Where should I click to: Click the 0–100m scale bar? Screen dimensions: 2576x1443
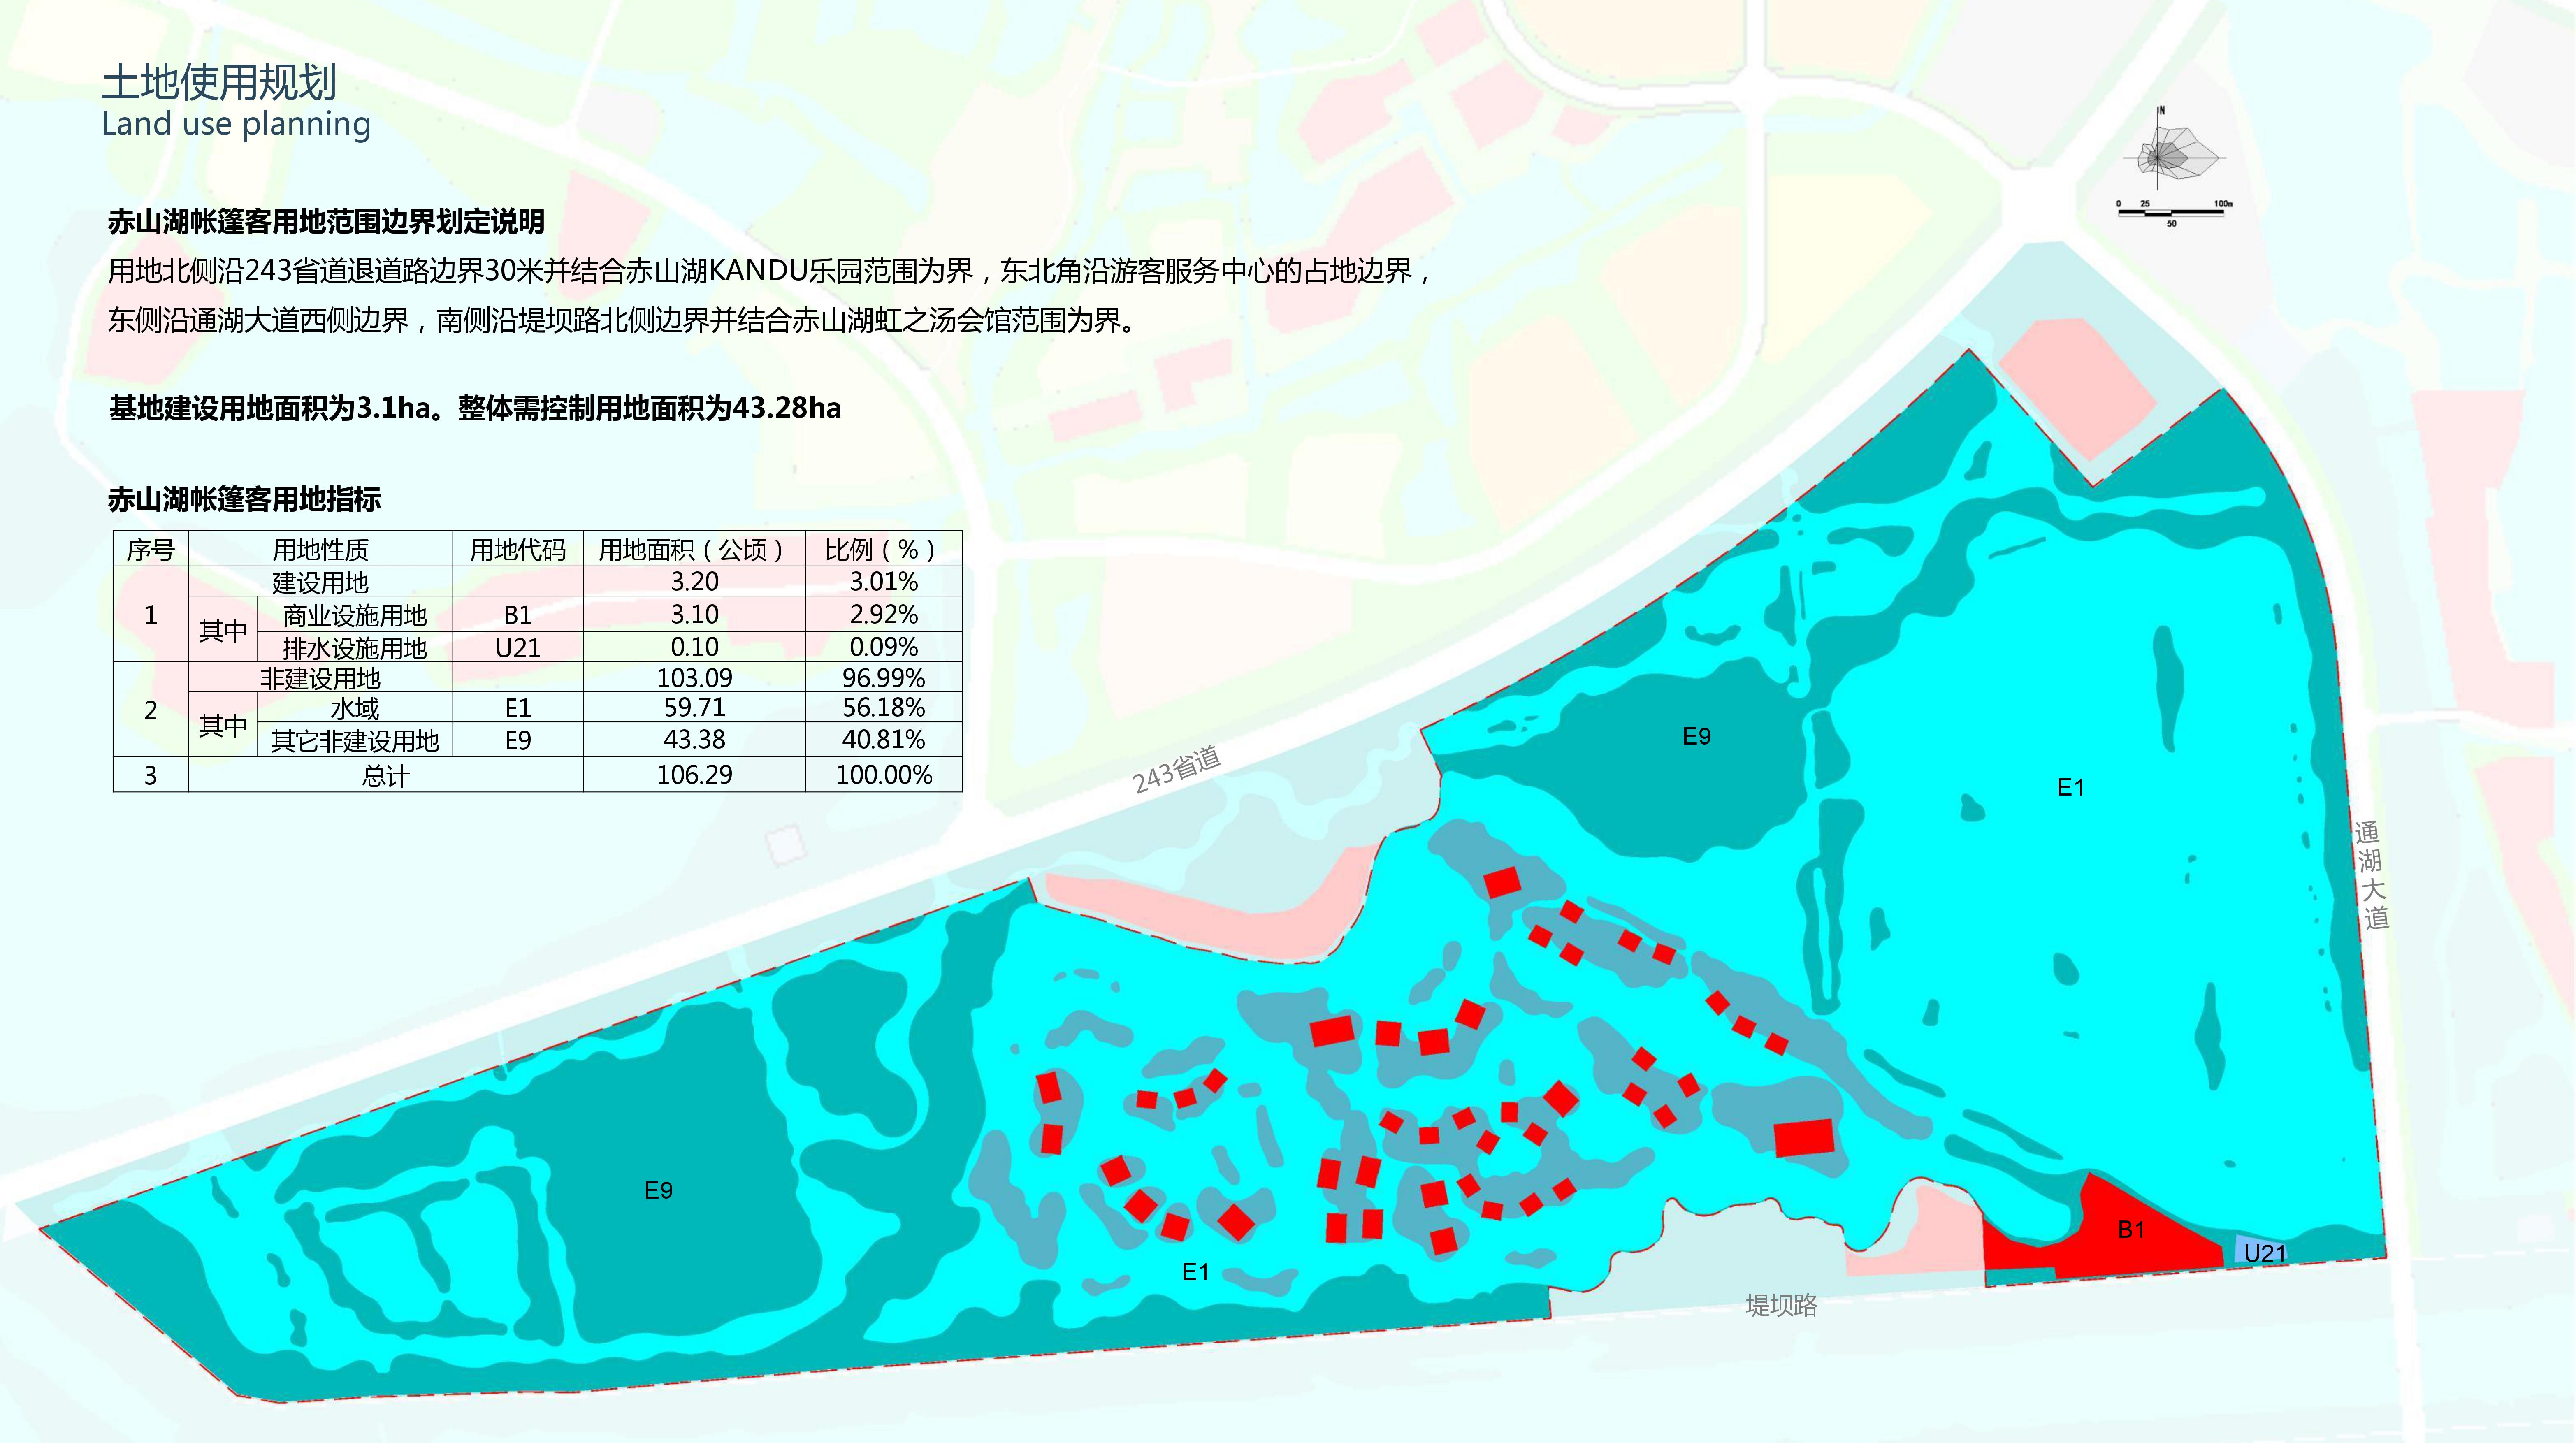coord(2175,213)
